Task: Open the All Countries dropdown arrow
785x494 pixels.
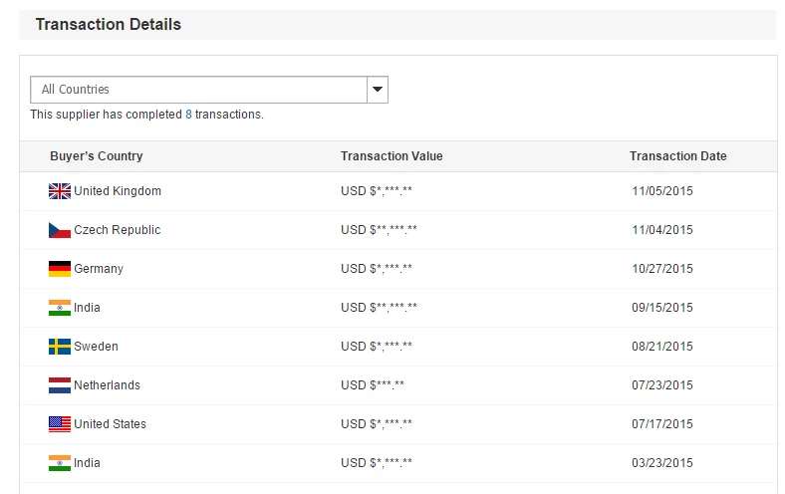Action: 378,90
